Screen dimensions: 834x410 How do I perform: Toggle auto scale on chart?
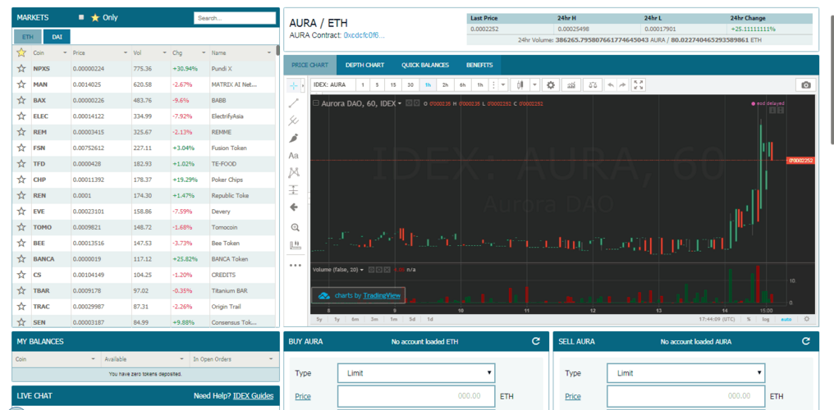[x=786, y=319]
